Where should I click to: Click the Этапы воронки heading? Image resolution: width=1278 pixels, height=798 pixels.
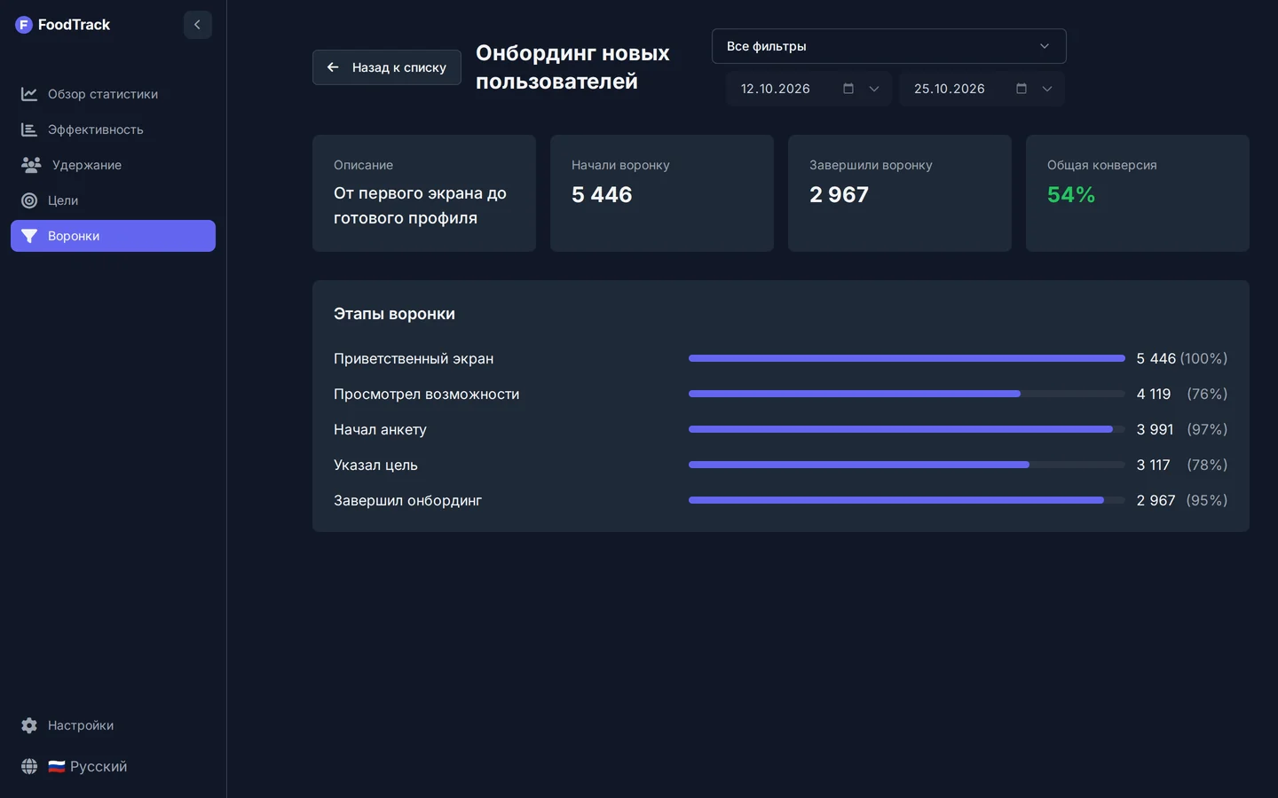[x=394, y=314]
